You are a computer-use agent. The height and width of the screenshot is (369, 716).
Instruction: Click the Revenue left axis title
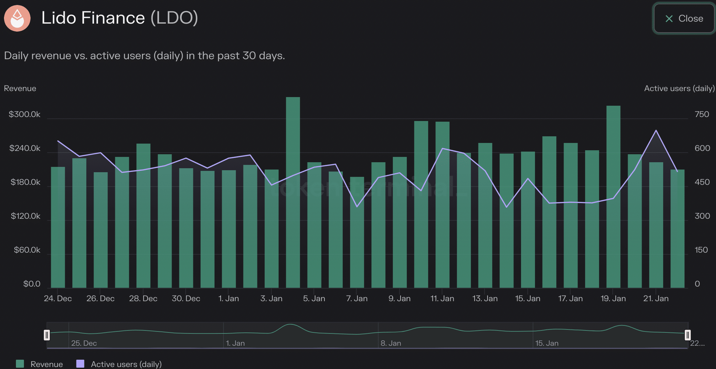click(x=20, y=88)
